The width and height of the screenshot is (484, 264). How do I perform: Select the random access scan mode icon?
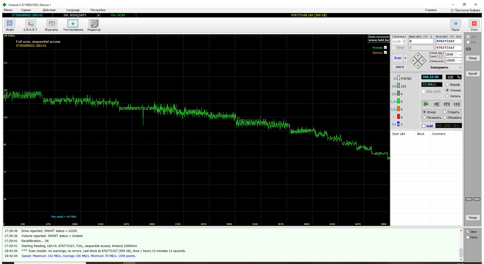click(x=446, y=104)
